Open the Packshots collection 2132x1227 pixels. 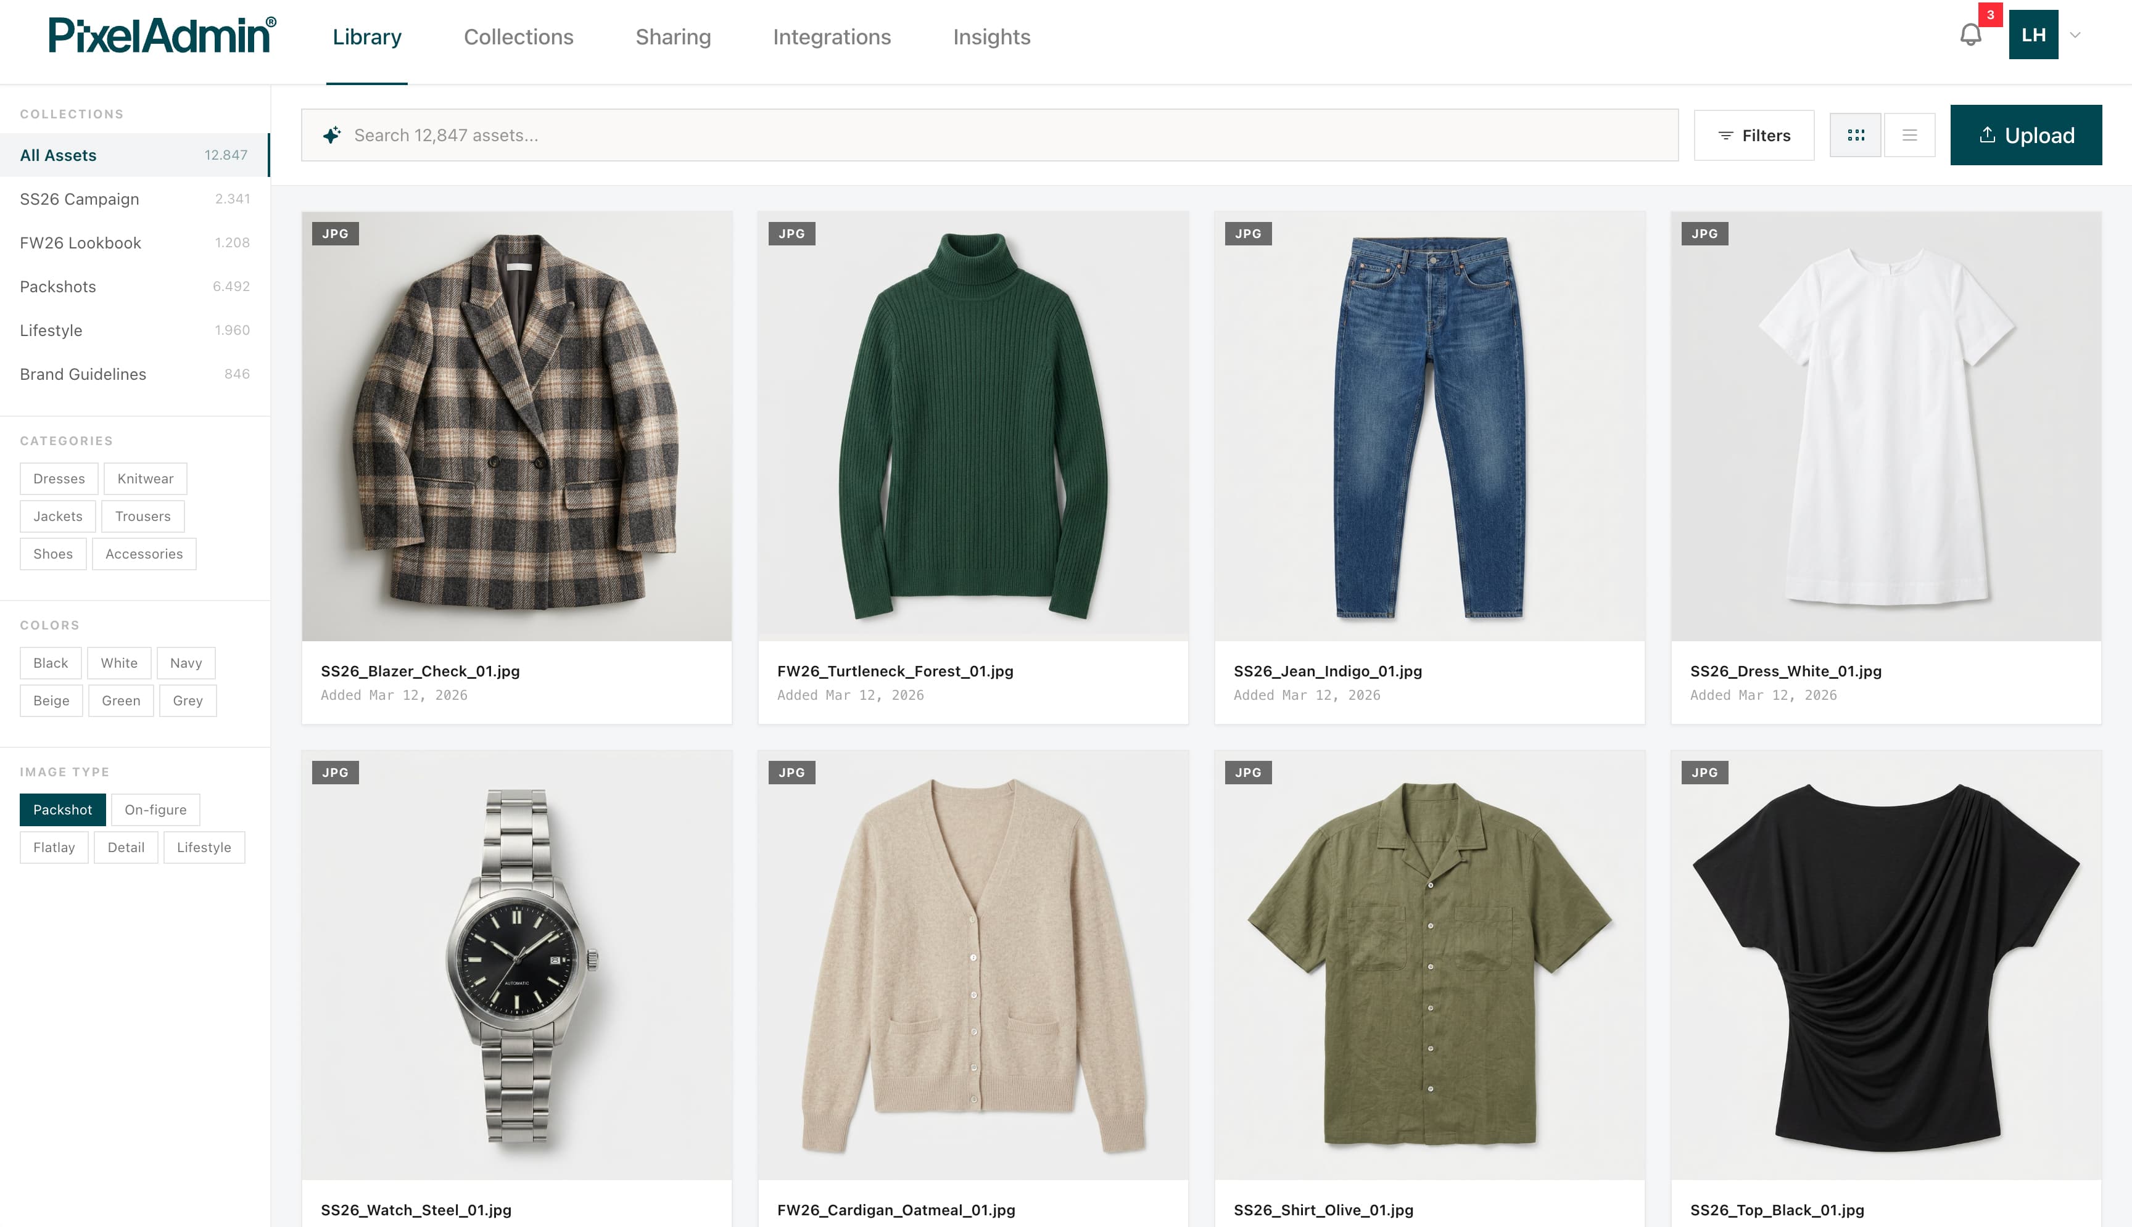point(58,287)
